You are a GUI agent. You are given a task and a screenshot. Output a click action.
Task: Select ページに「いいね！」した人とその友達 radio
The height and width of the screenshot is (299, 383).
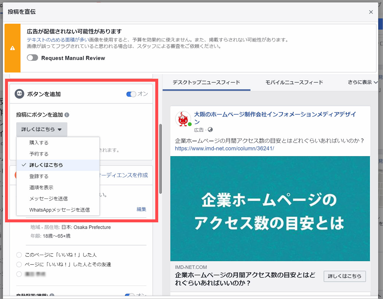coord(19,264)
